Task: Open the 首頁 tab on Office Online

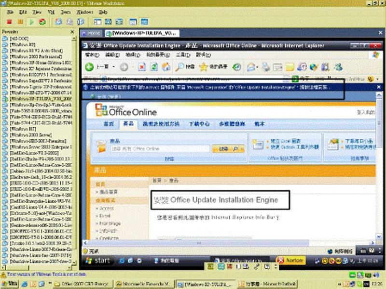Action: coord(109,124)
